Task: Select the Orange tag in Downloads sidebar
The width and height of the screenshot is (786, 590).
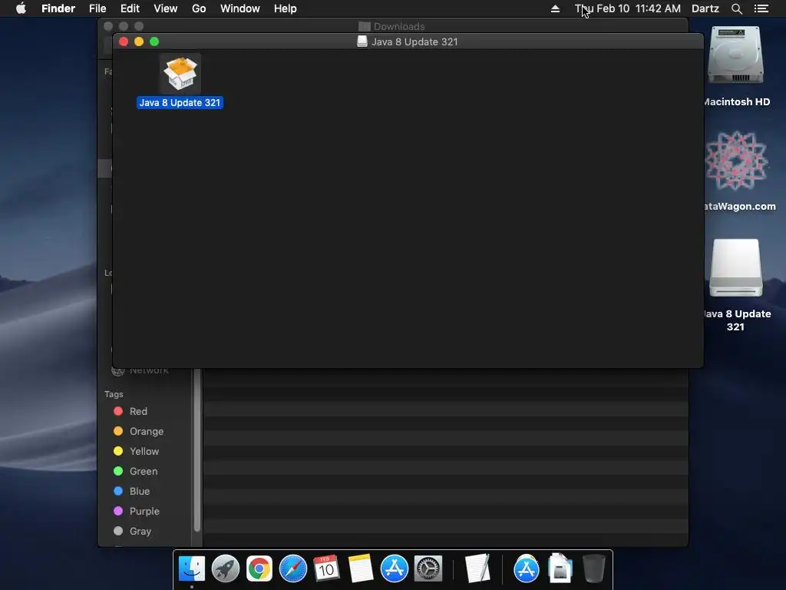Action: click(x=145, y=432)
